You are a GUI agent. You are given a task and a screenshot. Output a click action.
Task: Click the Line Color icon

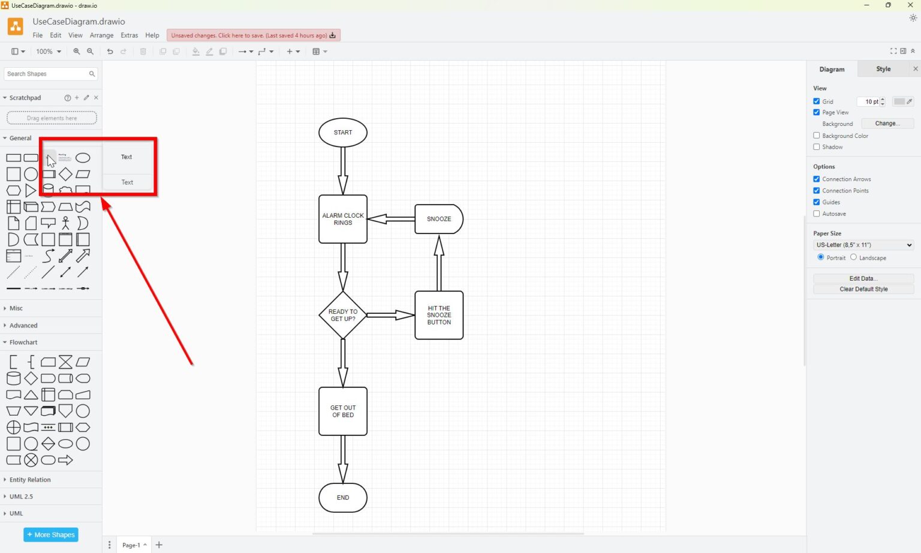coord(209,52)
